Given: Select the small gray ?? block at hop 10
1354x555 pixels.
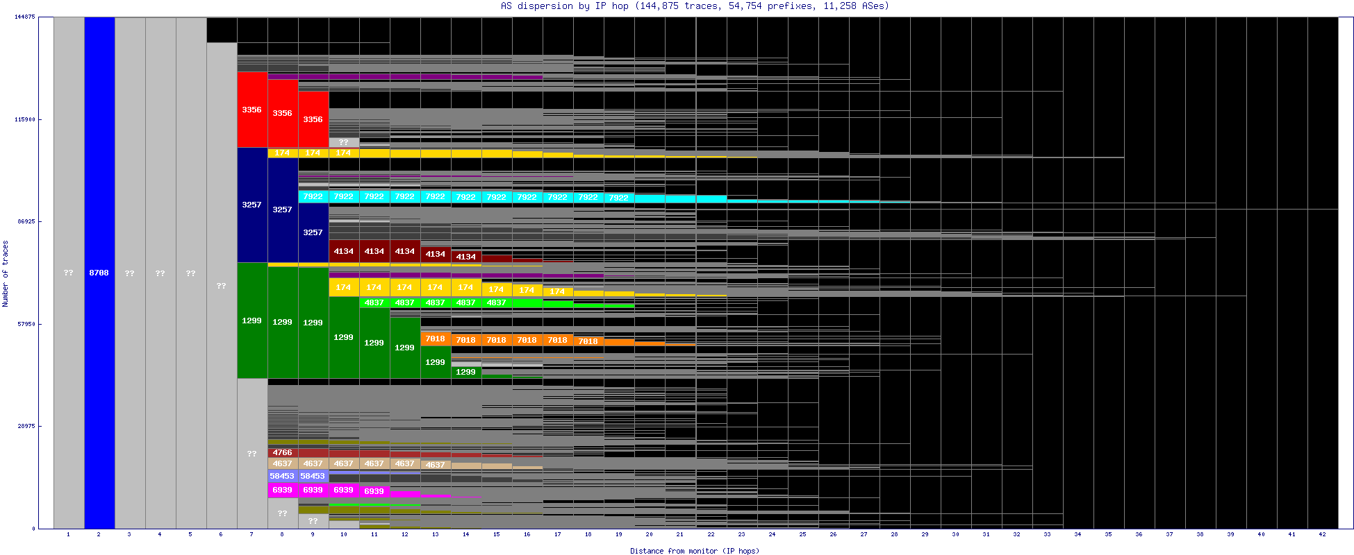Looking at the screenshot, I should pos(344,142).
